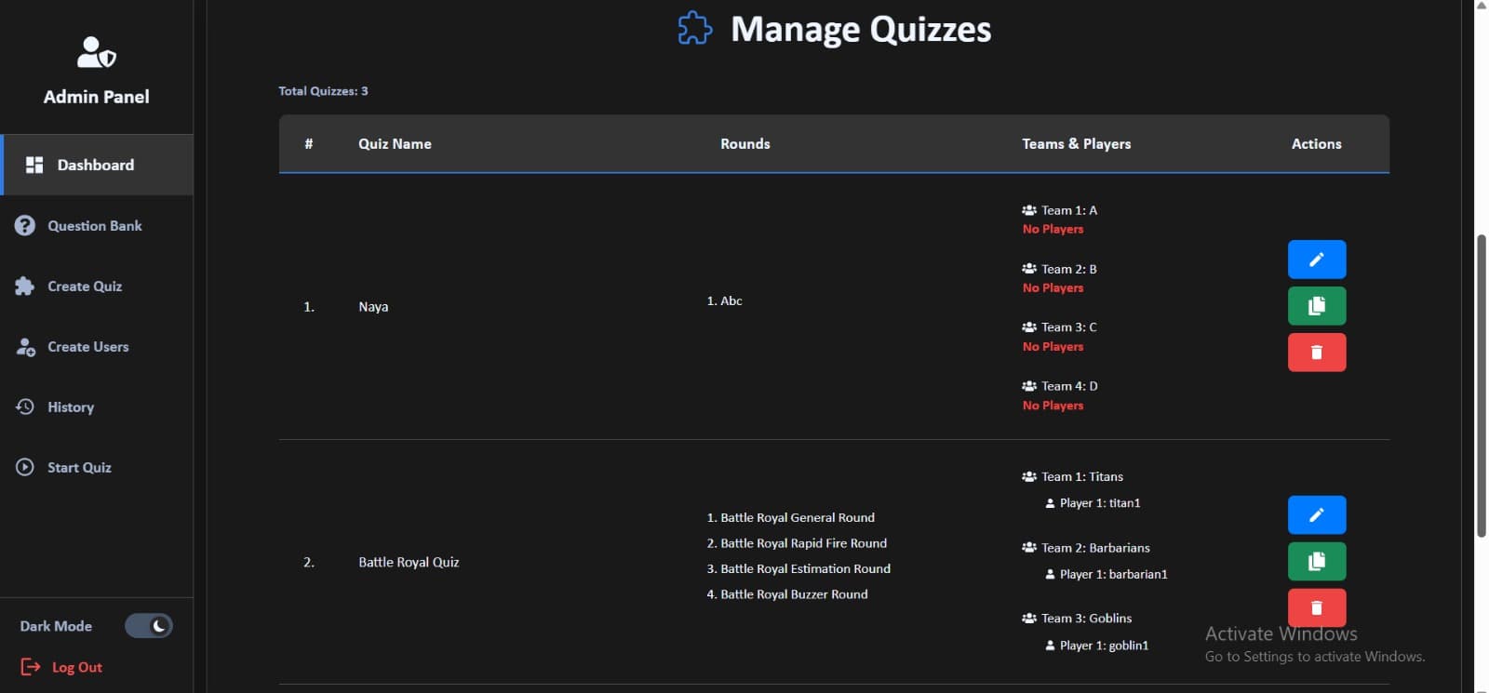Viewport: 1489px width, 693px height.
Task: Click the Teams & Players column header
Action: pos(1076,144)
